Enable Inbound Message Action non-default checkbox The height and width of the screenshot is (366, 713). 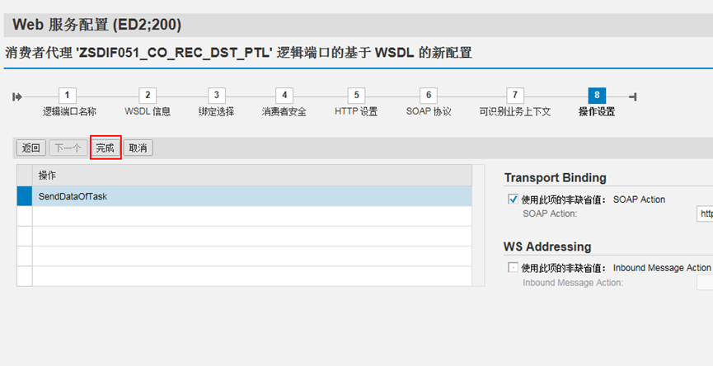click(513, 268)
